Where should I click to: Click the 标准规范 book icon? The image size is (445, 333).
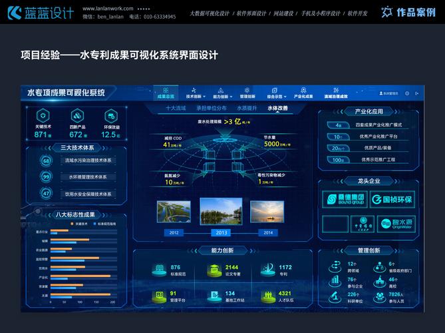tap(160, 269)
